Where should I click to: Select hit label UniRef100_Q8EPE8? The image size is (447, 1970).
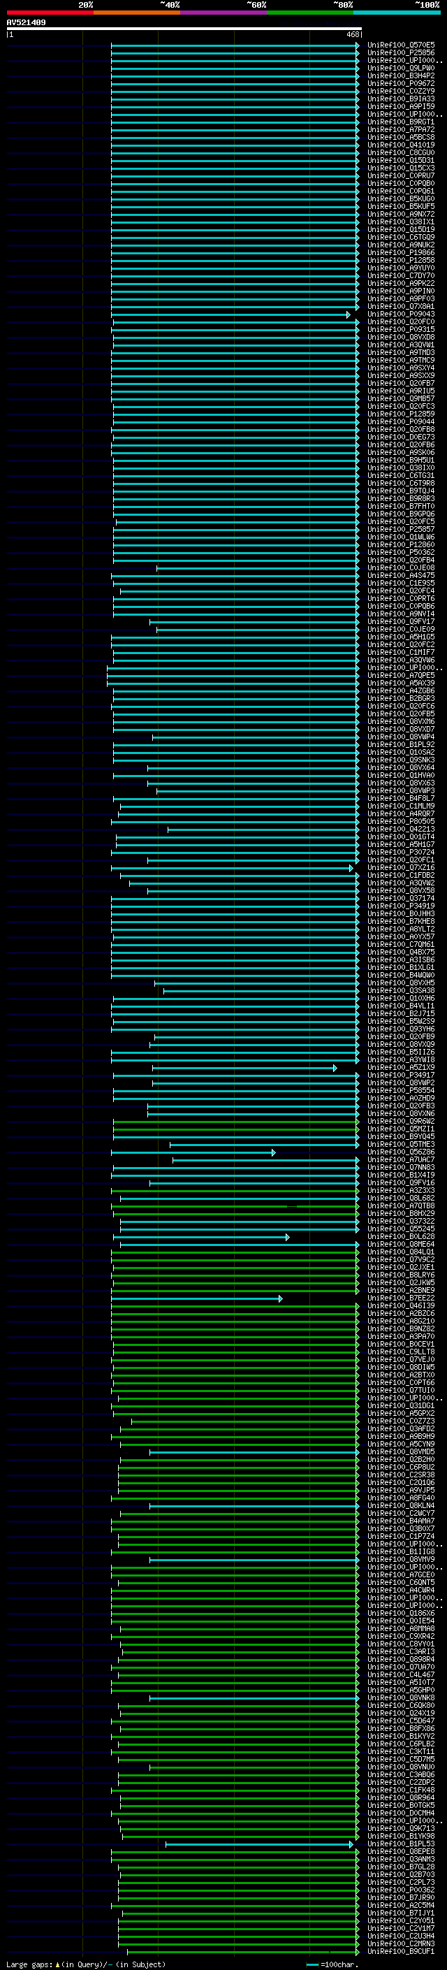tap(401, 1852)
